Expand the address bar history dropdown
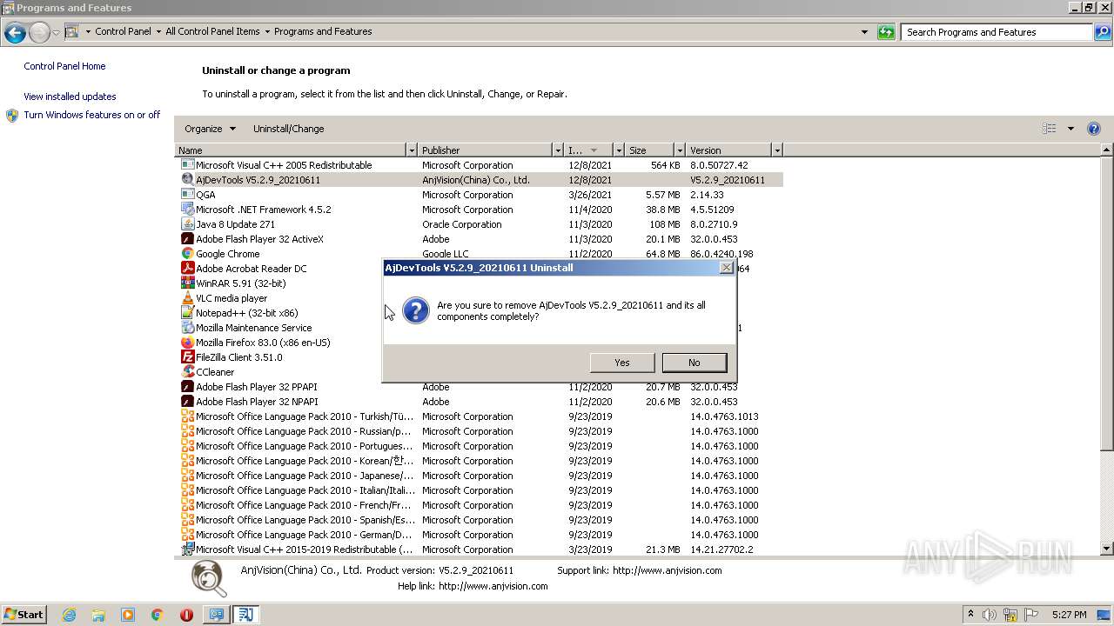Viewport: 1114px width, 626px height. point(864,32)
